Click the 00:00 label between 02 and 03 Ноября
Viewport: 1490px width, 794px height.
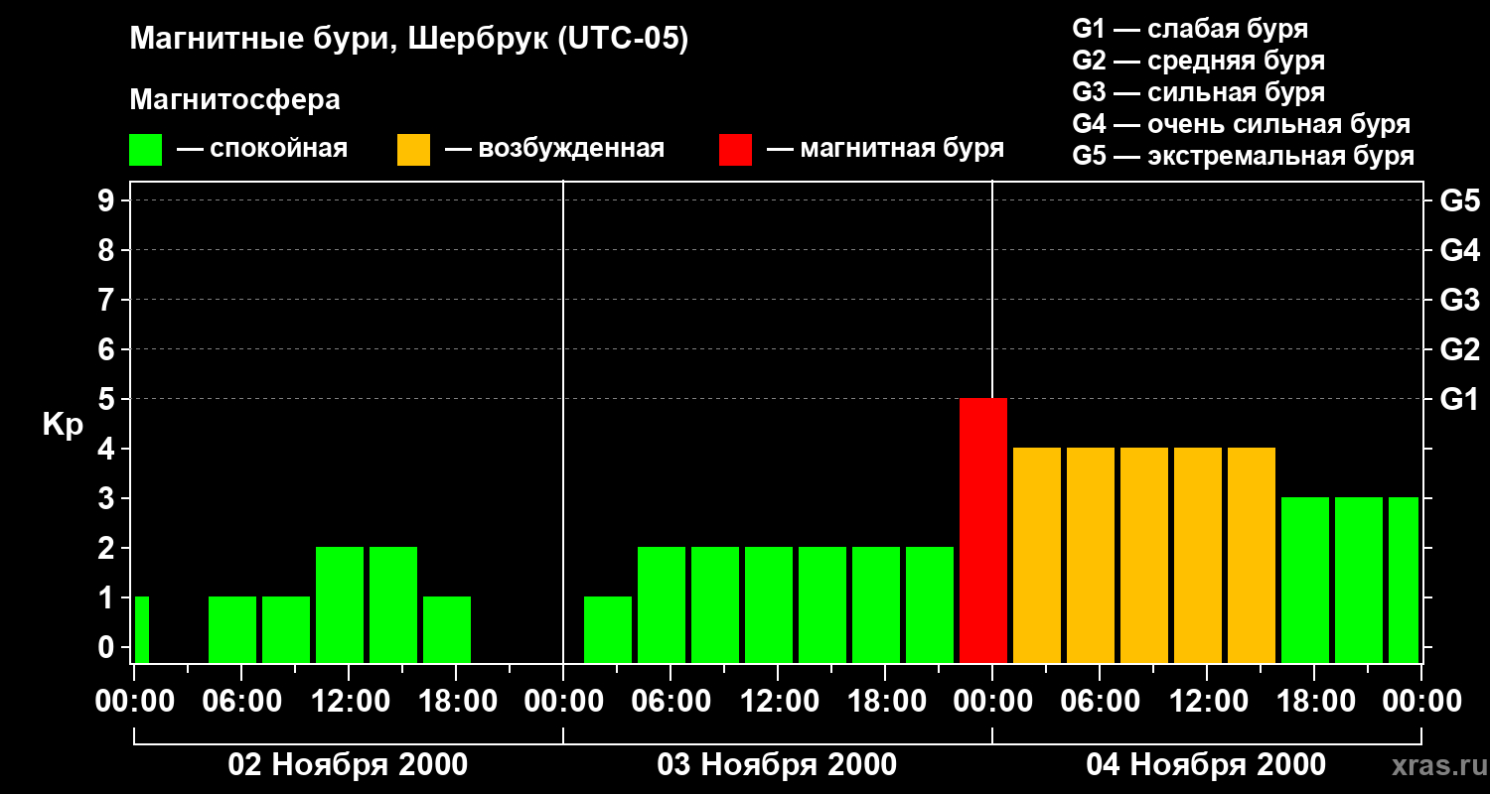pyautogui.click(x=562, y=702)
